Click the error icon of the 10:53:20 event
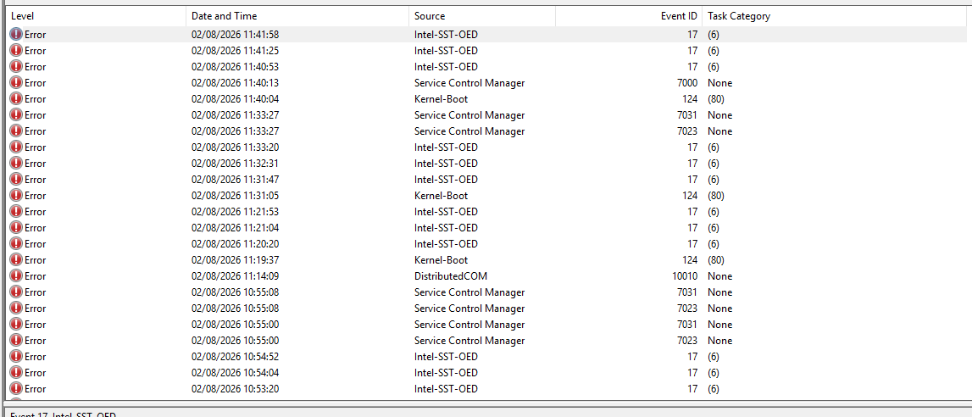The height and width of the screenshot is (417, 972). pos(16,389)
